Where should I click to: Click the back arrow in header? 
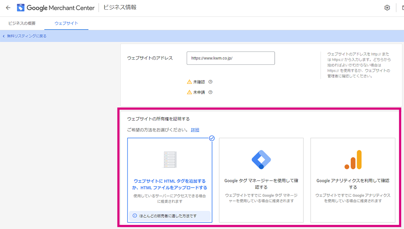point(8,8)
